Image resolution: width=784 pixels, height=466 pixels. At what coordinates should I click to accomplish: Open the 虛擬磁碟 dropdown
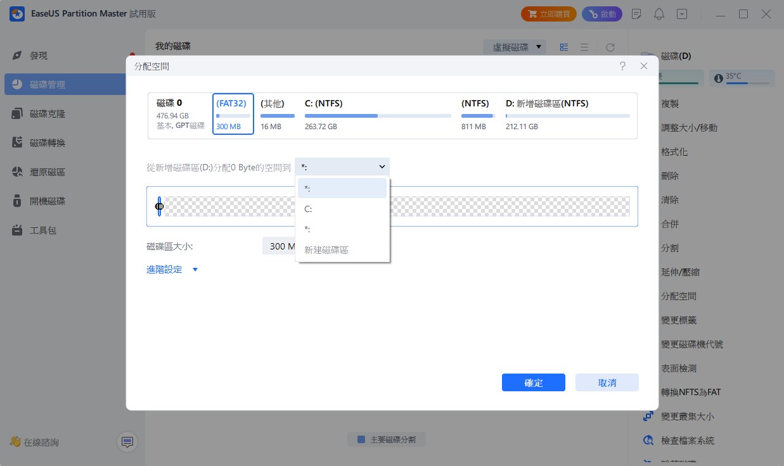click(x=515, y=47)
